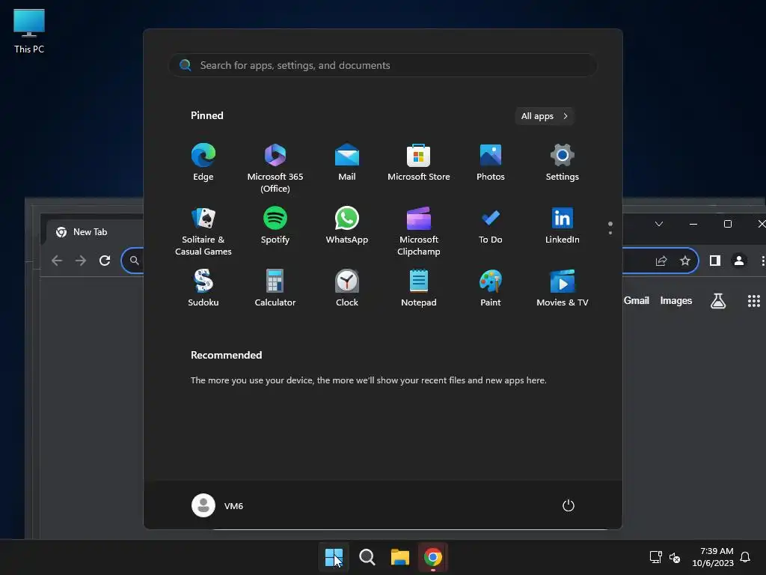Open the VM6 user account menu
Image resolution: width=766 pixels, height=575 pixels.
(218, 505)
